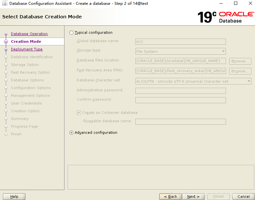Click the Database files location field

[x=181, y=61]
